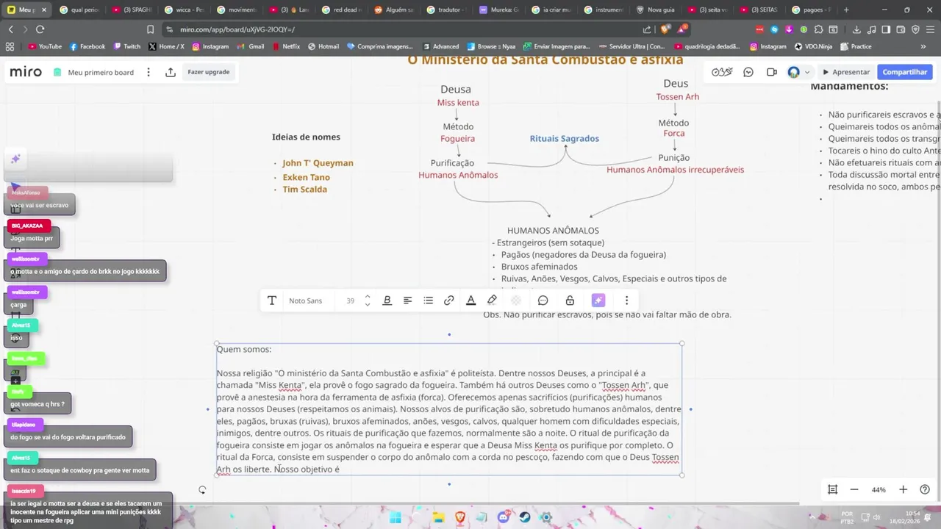Switch to the 'pagoes' Google tab
Screen dimensions: 941x529
point(813,10)
